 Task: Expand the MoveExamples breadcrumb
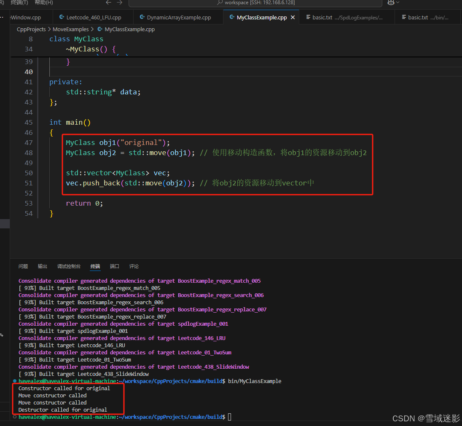tap(70, 29)
